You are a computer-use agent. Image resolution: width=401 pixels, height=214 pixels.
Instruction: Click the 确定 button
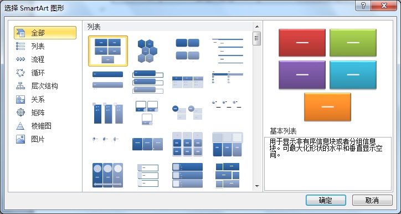pos(326,200)
